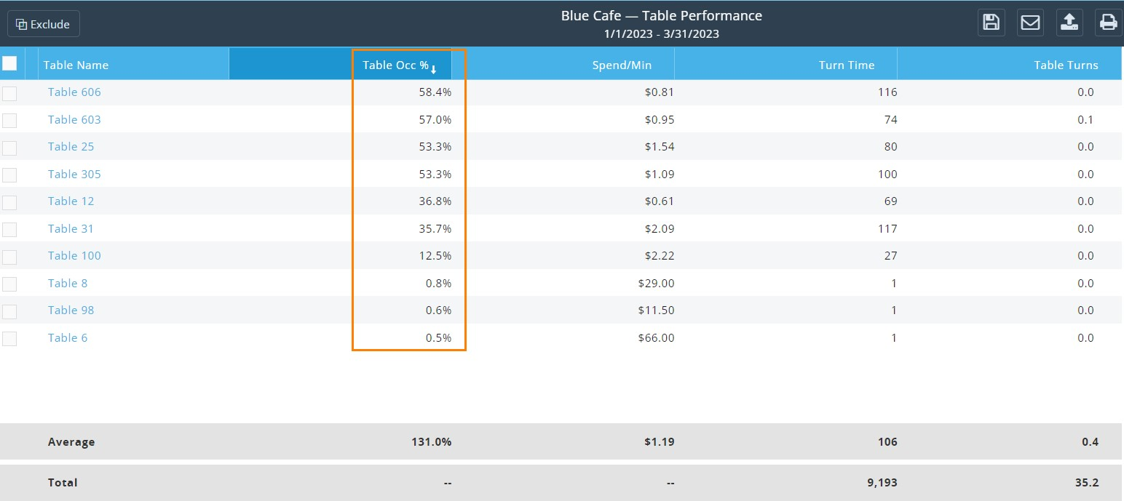Sort by Table Name column header
1124x501 pixels.
click(76, 65)
